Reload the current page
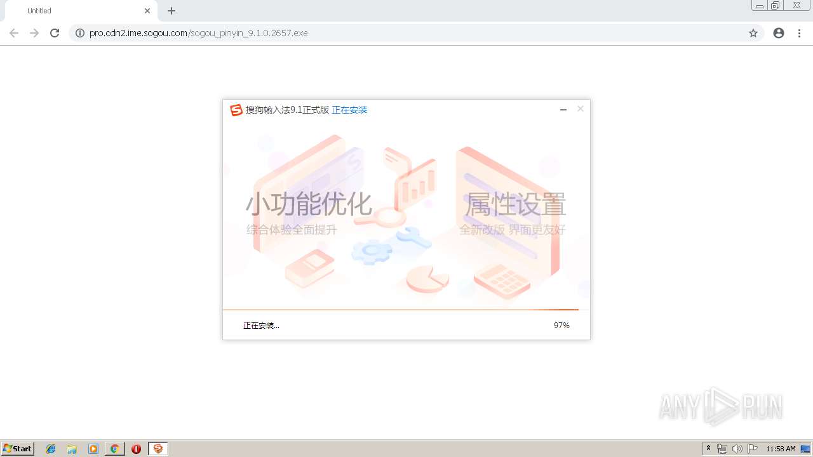The height and width of the screenshot is (457, 813). [x=55, y=33]
